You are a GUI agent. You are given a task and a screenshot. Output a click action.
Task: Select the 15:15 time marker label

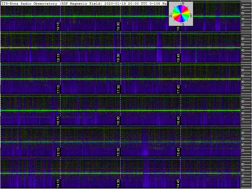coord(58,152)
